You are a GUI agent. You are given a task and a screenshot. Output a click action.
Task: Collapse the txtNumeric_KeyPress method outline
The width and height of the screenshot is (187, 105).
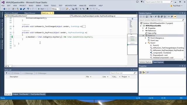point(13,32)
